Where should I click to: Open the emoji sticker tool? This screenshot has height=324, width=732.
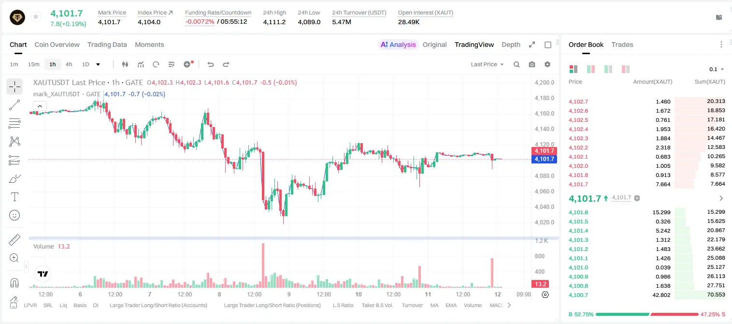point(14,215)
